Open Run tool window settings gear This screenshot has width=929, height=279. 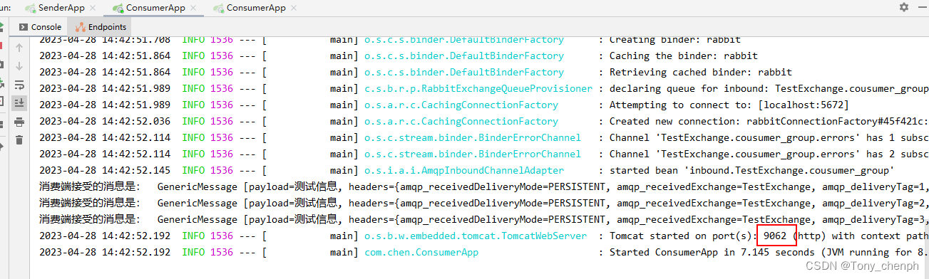(904, 7)
